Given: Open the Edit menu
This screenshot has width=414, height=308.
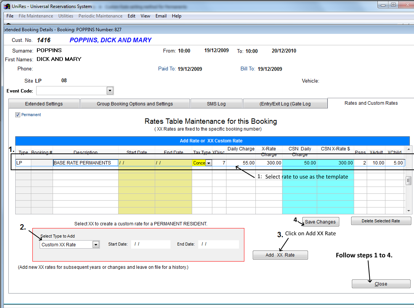Looking at the screenshot, I should 132,16.
